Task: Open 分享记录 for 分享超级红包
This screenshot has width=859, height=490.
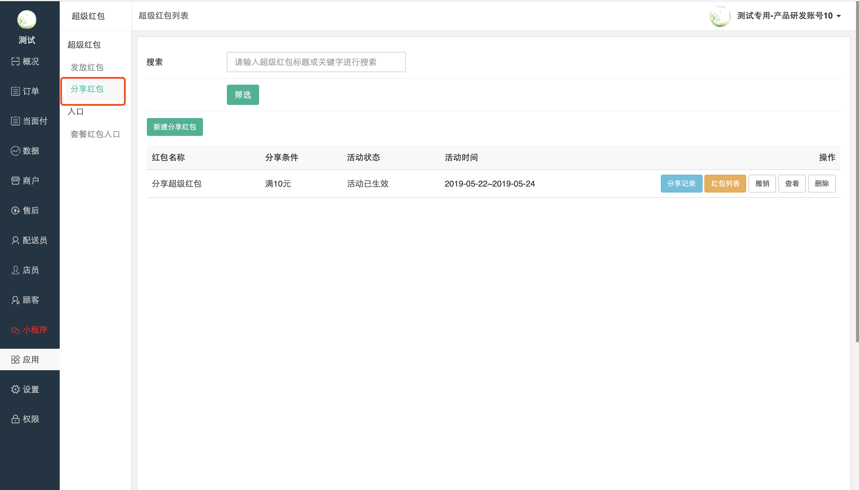Action: pyautogui.click(x=681, y=183)
